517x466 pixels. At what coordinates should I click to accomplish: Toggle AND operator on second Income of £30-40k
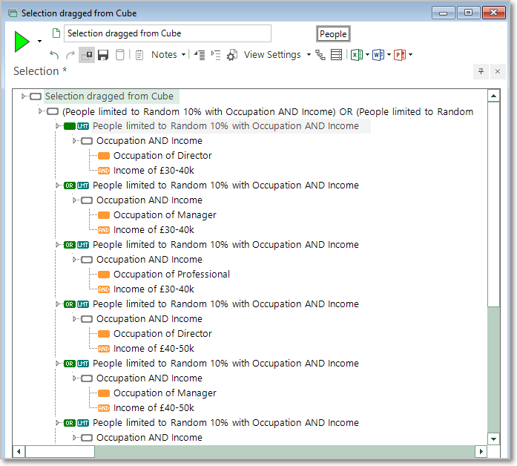[104, 230]
